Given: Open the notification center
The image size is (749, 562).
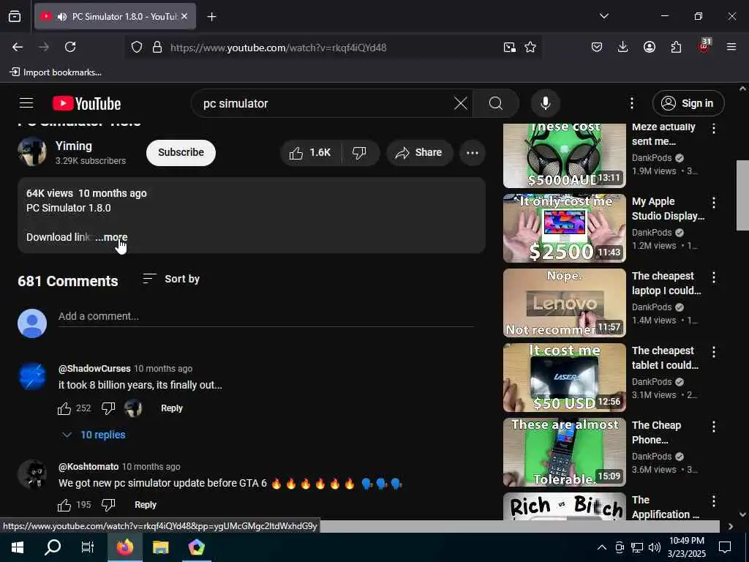Looking at the screenshot, I should coord(725,547).
